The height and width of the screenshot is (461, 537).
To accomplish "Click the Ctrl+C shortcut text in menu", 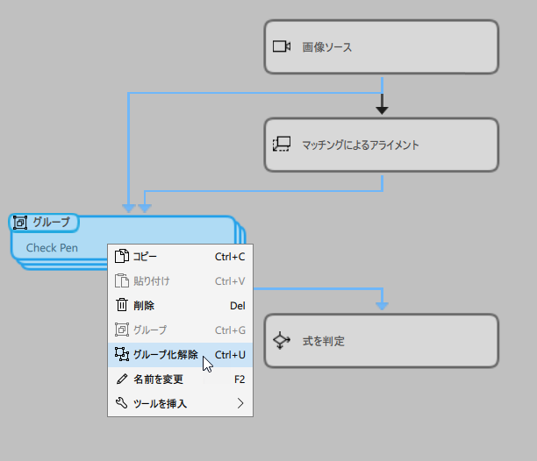I will tap(230, 257).
